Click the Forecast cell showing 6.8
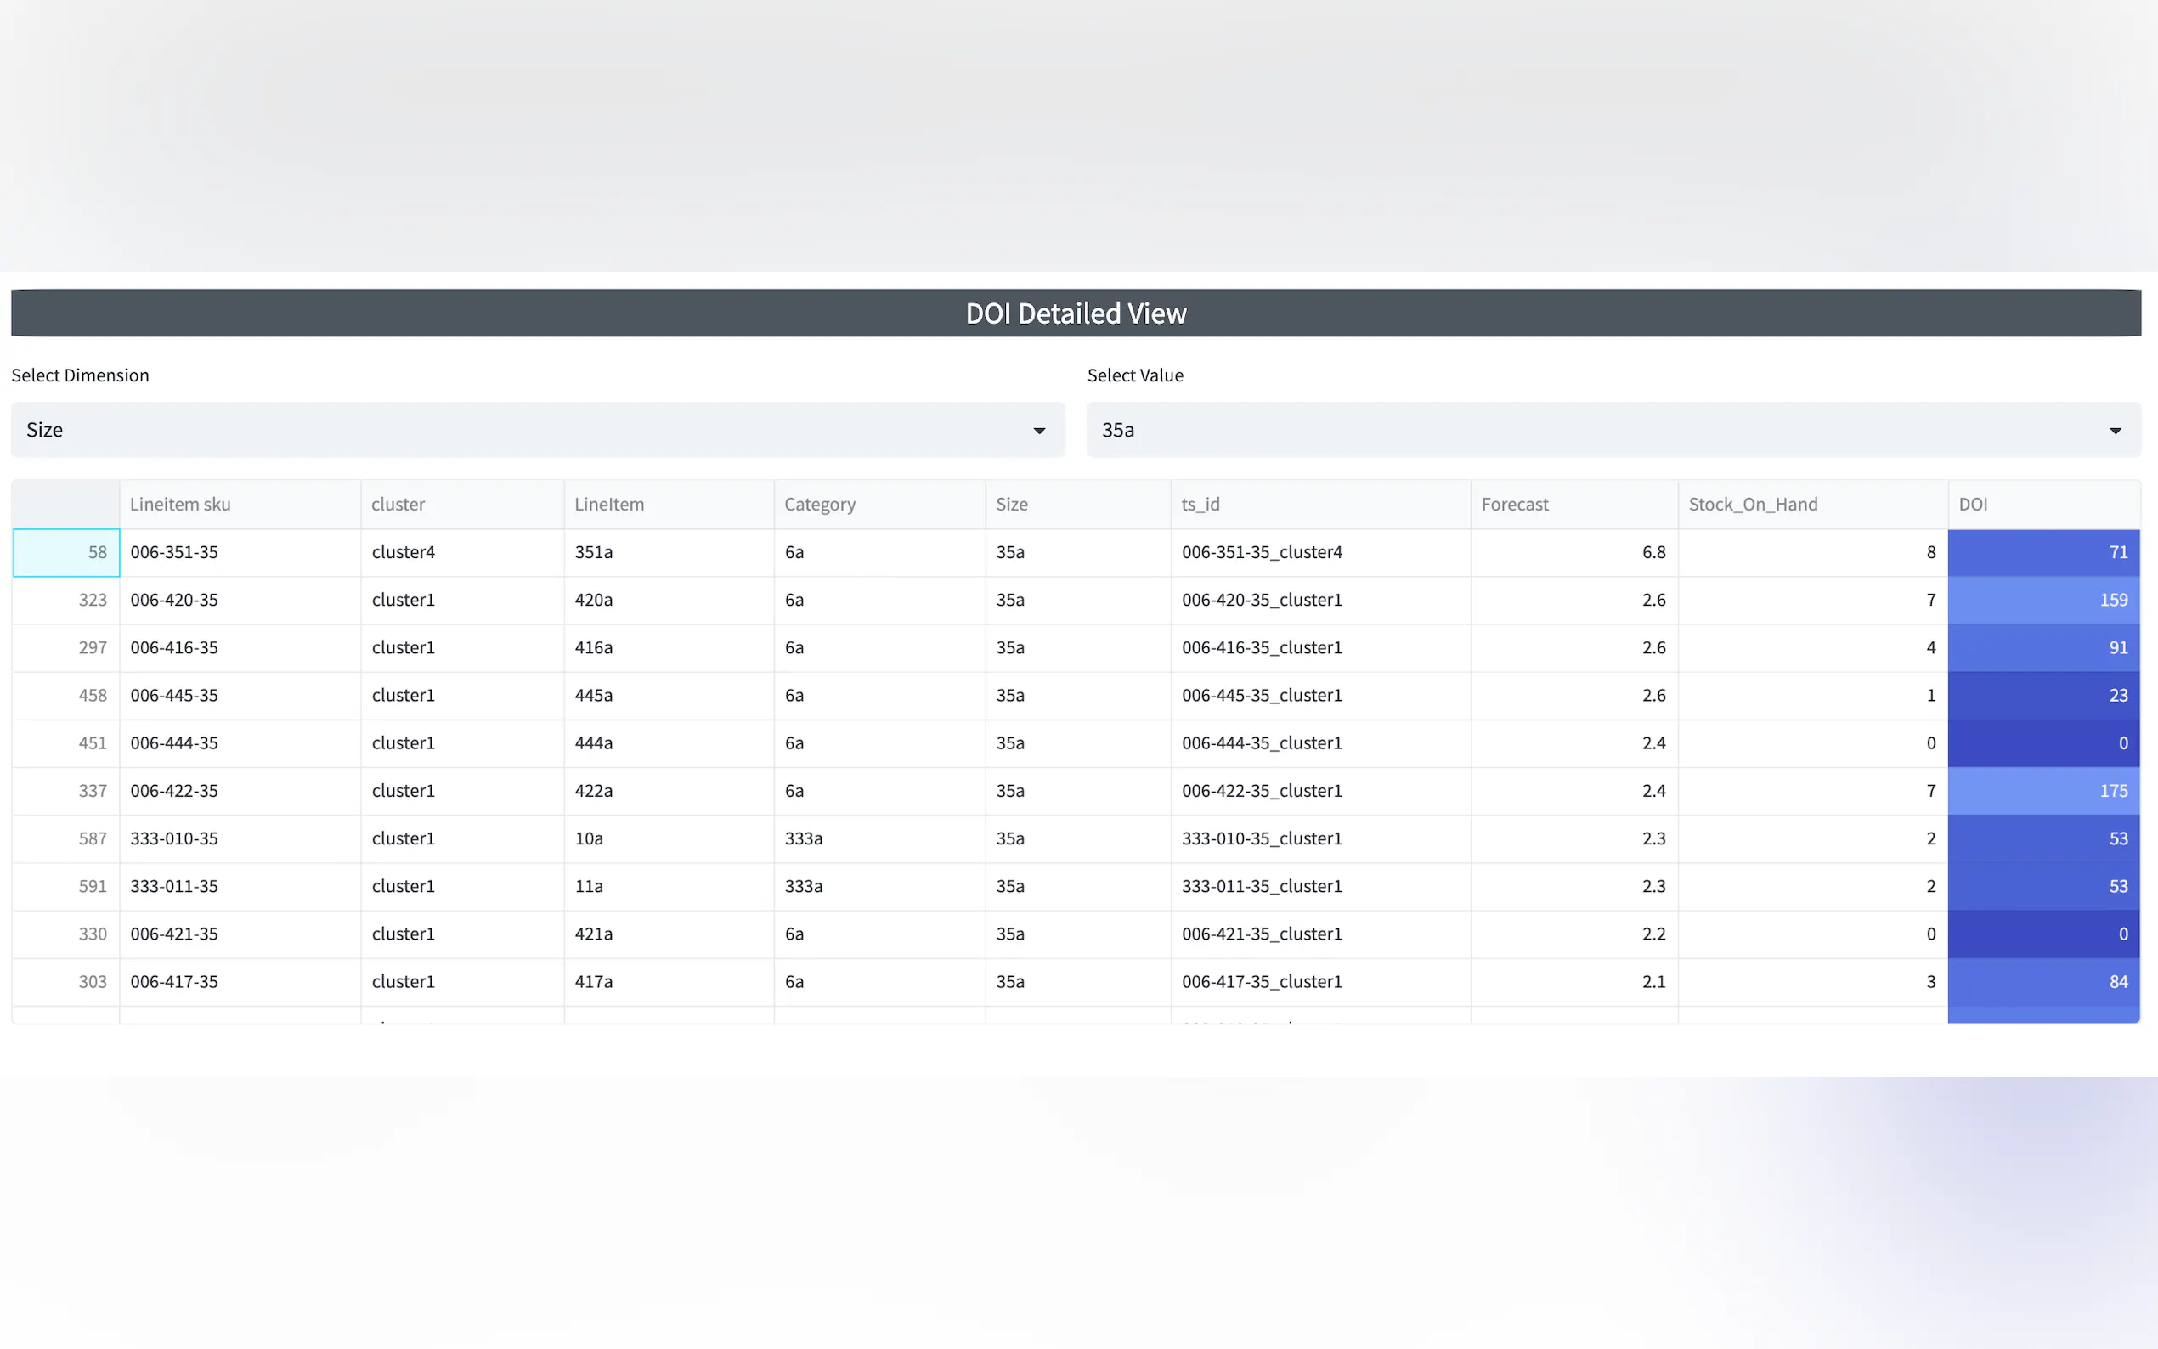 tap(1573, 552)
